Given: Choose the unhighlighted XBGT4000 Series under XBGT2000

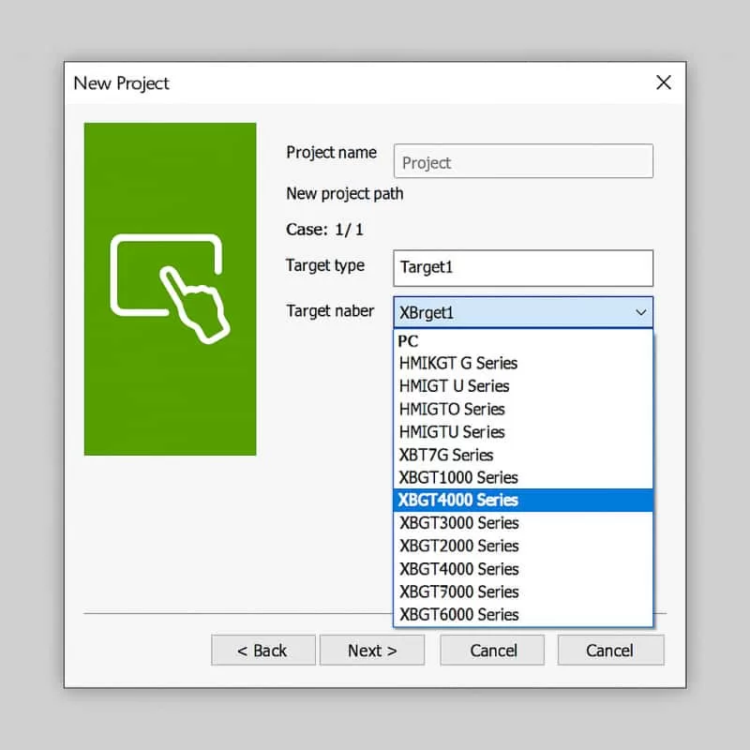Looking at the screenshot, I should [x=523, y=569].
